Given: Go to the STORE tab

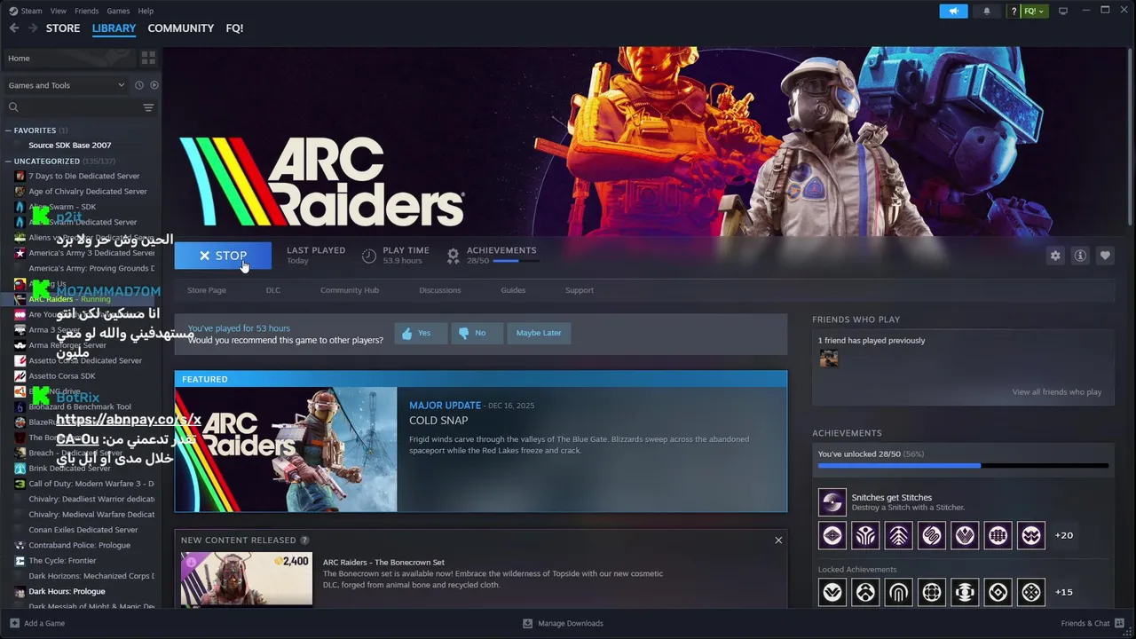Looking at the screenshot, I should coord(63,28).
